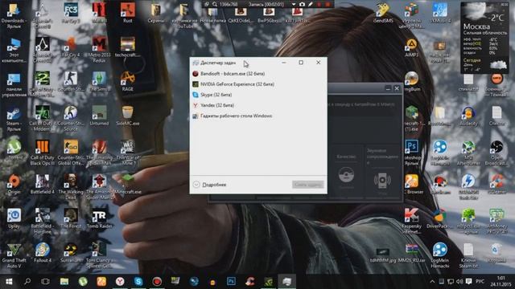The image size is (515, 289).
Task: Open LogMeIn Hamachi icon beside MM26_RU.rar
Action: pyautogui.click(x=440, y=255)
